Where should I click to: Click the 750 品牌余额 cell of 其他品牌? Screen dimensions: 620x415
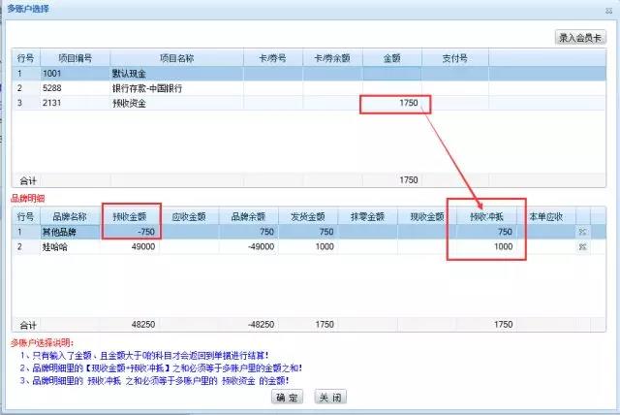[248, 232]
